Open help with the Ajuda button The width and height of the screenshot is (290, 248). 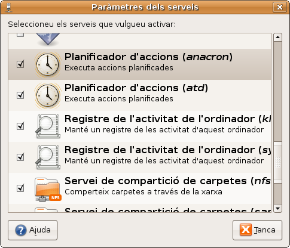(32, 230)
